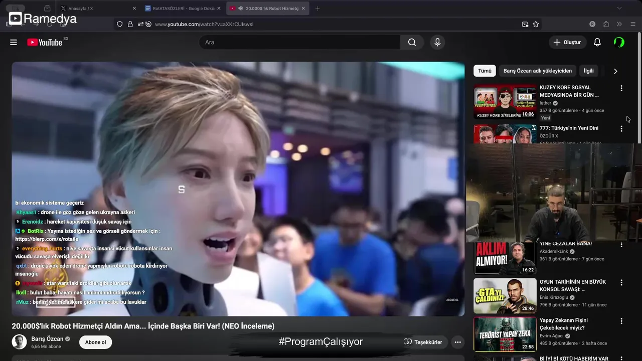Open 777: Türkiye'nin Yeni Dini title
642x361 pixels.
pyautogui.click(x=569, y=128)
